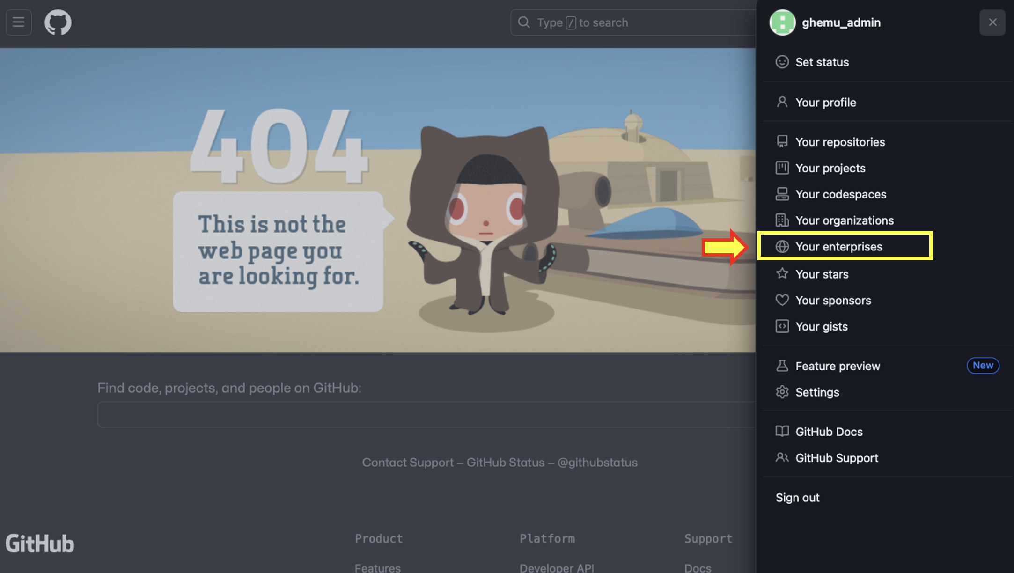Click the Docs footer link
Viewport: 1014px width, 573px height.
click(x=698, y=568)
